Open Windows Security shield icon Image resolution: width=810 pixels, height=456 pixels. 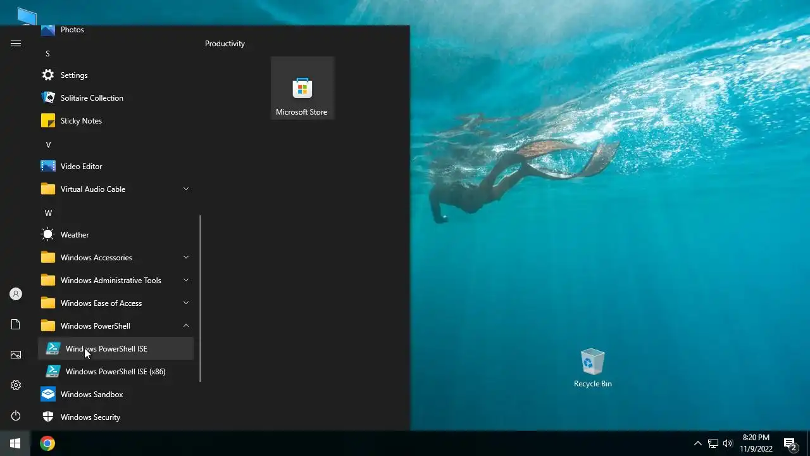point(48,417)
